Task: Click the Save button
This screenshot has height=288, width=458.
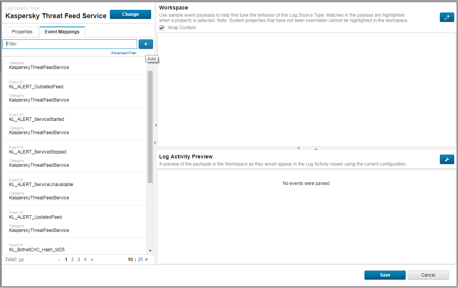Action: point(385,275)
